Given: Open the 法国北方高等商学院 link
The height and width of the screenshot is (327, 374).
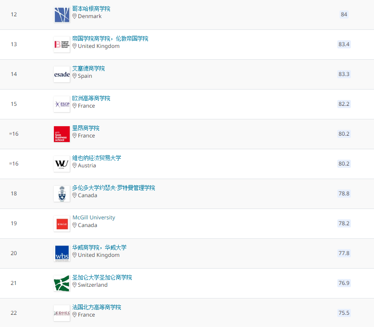Looking at the screenshot, I should pyautogui.click(x=96, y=307).
